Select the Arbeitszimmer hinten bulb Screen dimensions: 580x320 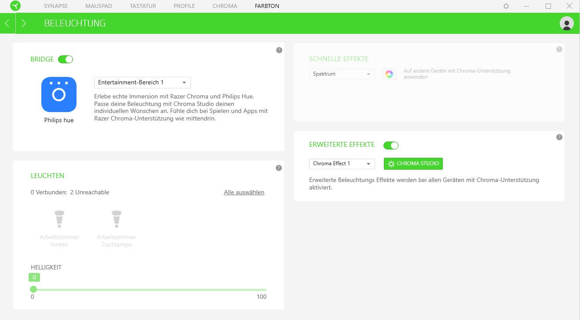point(59,229)
